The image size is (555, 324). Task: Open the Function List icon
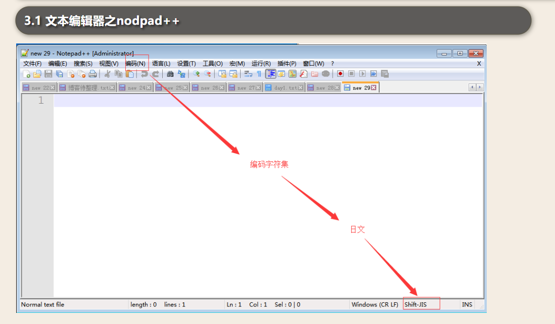tap(303, 74)
